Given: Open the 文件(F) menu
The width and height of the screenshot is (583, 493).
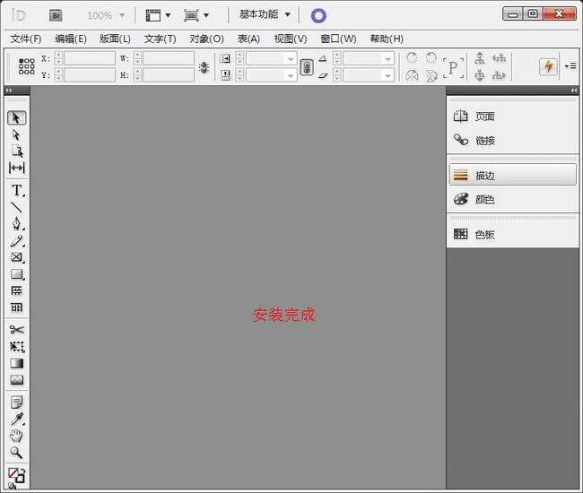Looking at the screenshot, I should click(26, 39).
